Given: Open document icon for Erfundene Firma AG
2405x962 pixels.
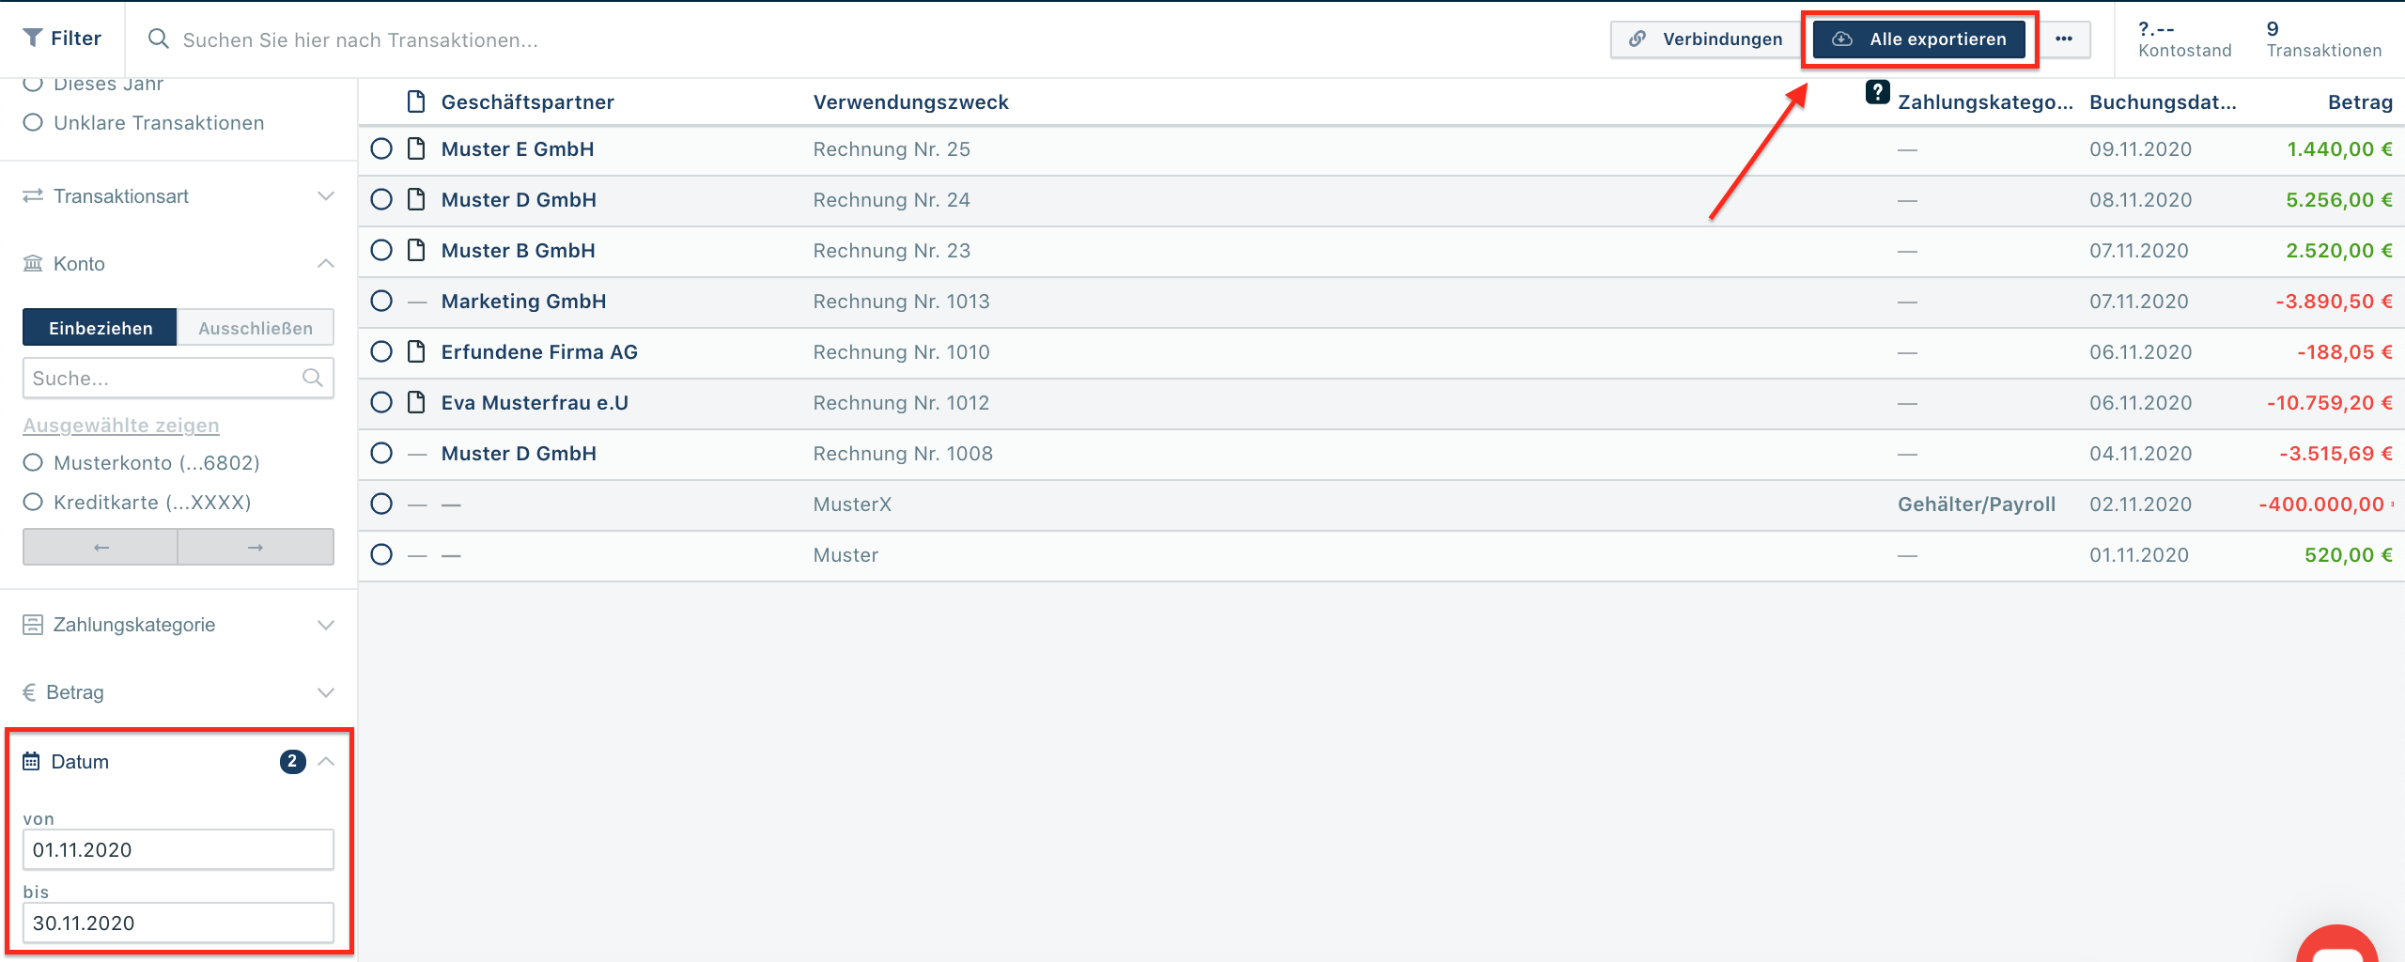Looking at the screenshot, I should [x=416, y=351].
